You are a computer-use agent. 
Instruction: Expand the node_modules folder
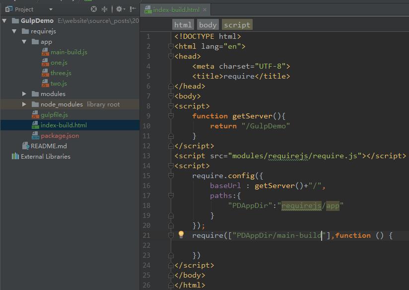pos(24,104)
